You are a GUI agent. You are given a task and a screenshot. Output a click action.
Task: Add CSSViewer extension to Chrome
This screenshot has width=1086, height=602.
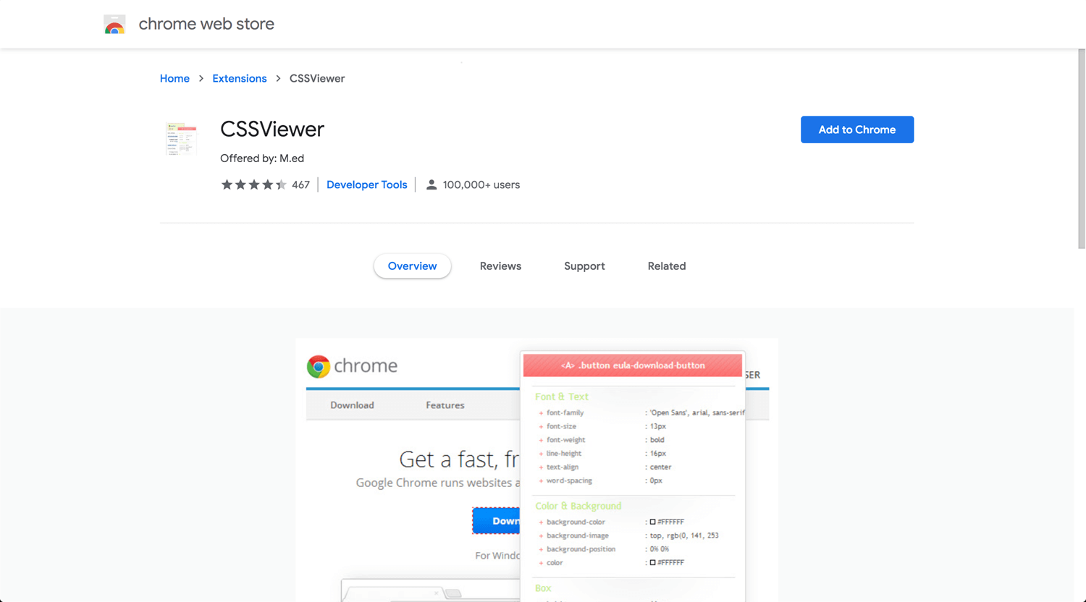click(857, 130)
